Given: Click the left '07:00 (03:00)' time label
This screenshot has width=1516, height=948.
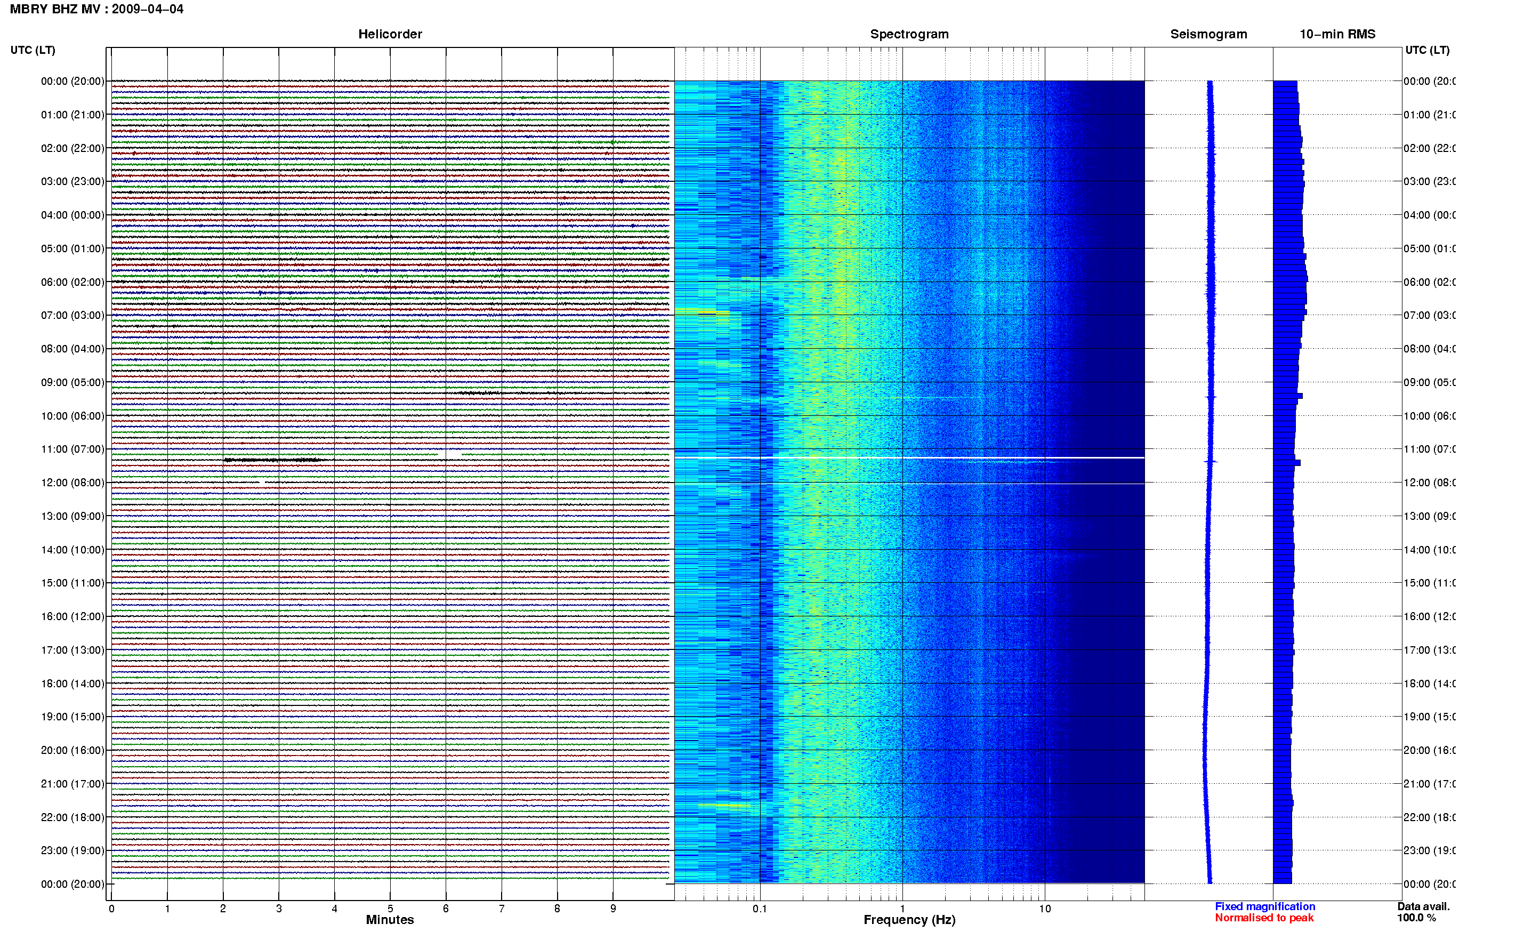Looking at the screenshot, I should tap(72, 315).
